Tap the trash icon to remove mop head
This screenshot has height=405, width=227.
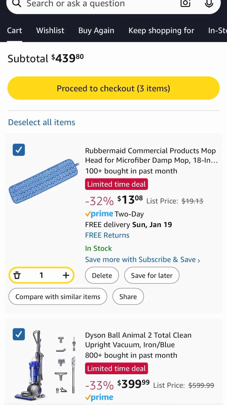tap(17, 275)
